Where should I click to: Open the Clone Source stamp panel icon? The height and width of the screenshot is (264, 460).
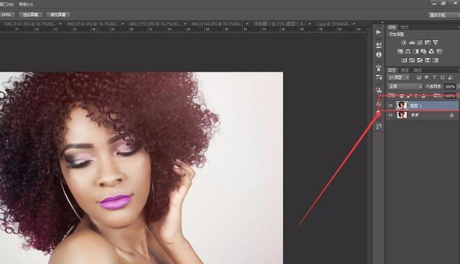click(x=379, y=90)
